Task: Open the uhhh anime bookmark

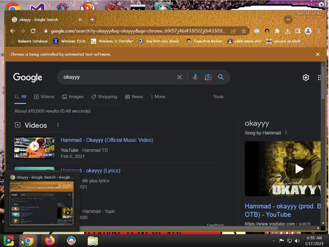Action: 244,41
